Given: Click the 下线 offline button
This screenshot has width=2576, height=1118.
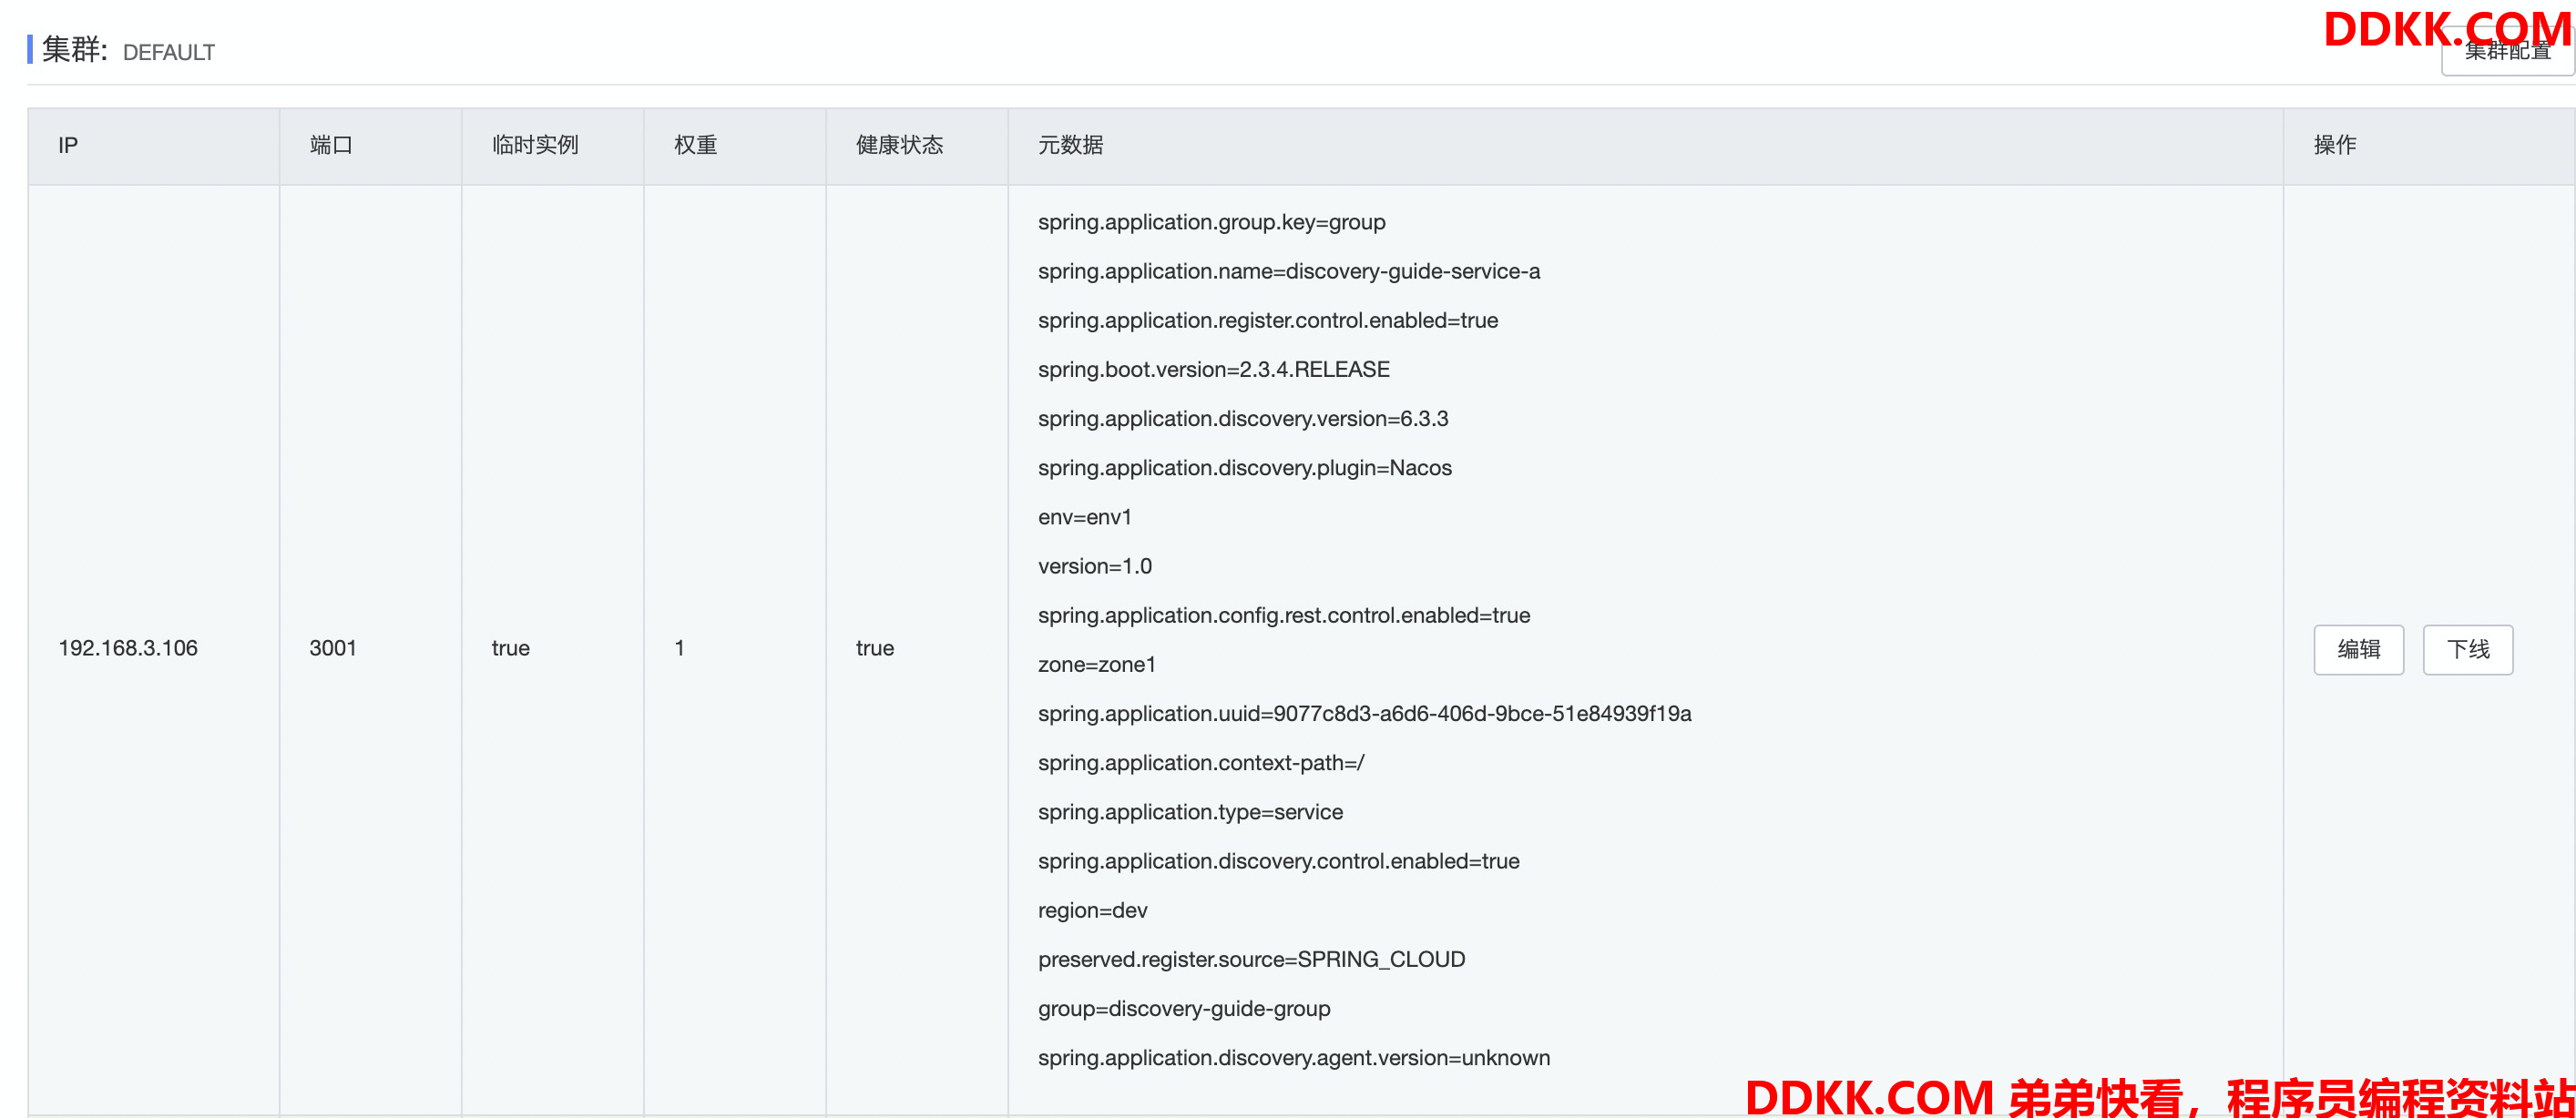Looking at the screenshot, I should click(2466, 649).
